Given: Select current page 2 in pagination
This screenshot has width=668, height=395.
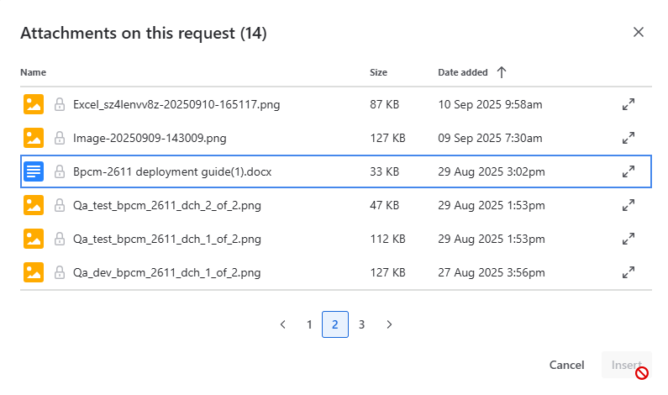Looking at the screenshot, I should tap(335, 324).
